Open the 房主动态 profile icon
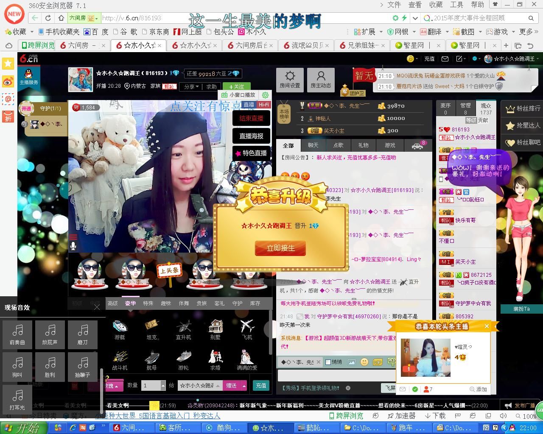543x434 pixels. (x=321, y=80)
